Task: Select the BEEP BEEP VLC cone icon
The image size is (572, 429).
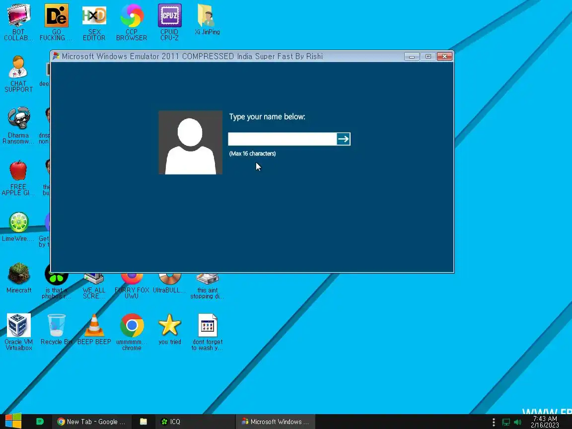Action: coord(94,329)
